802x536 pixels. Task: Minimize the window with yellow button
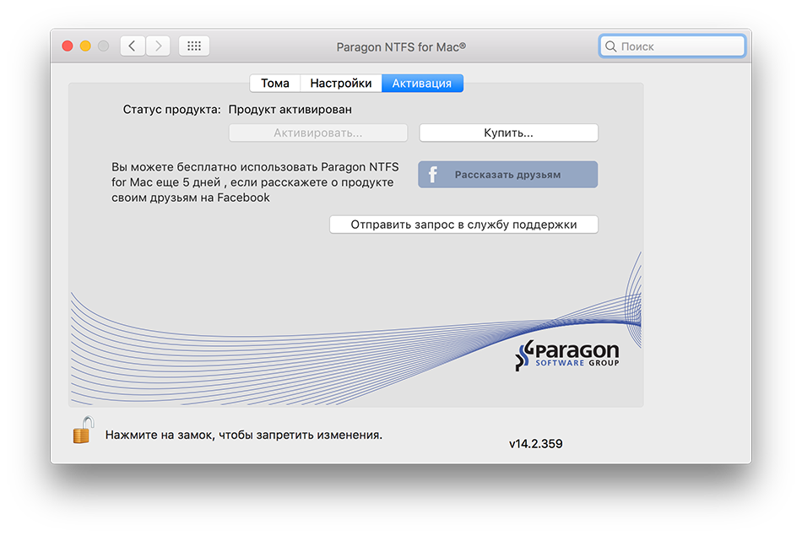coord(85,46)
